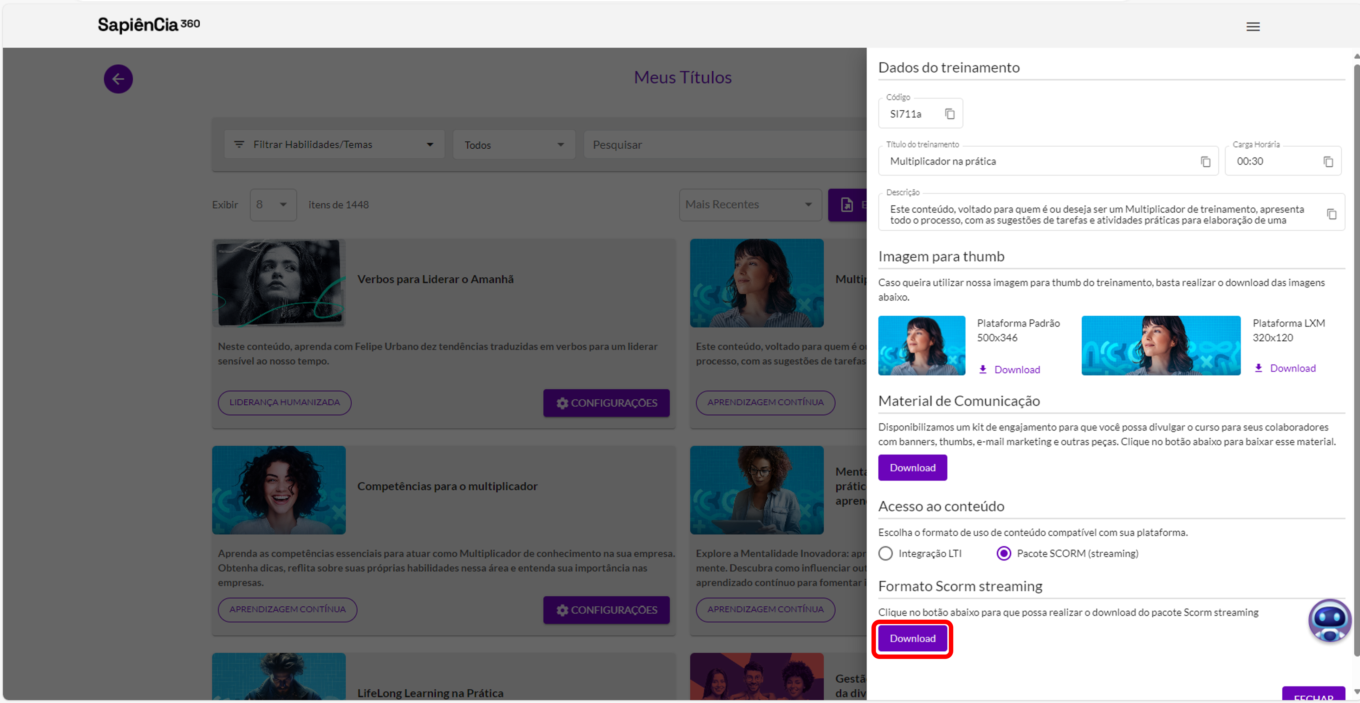The image size is (1360, 703).
Task: Copy the Carga Horária value
Action: tap(1328, 162)
